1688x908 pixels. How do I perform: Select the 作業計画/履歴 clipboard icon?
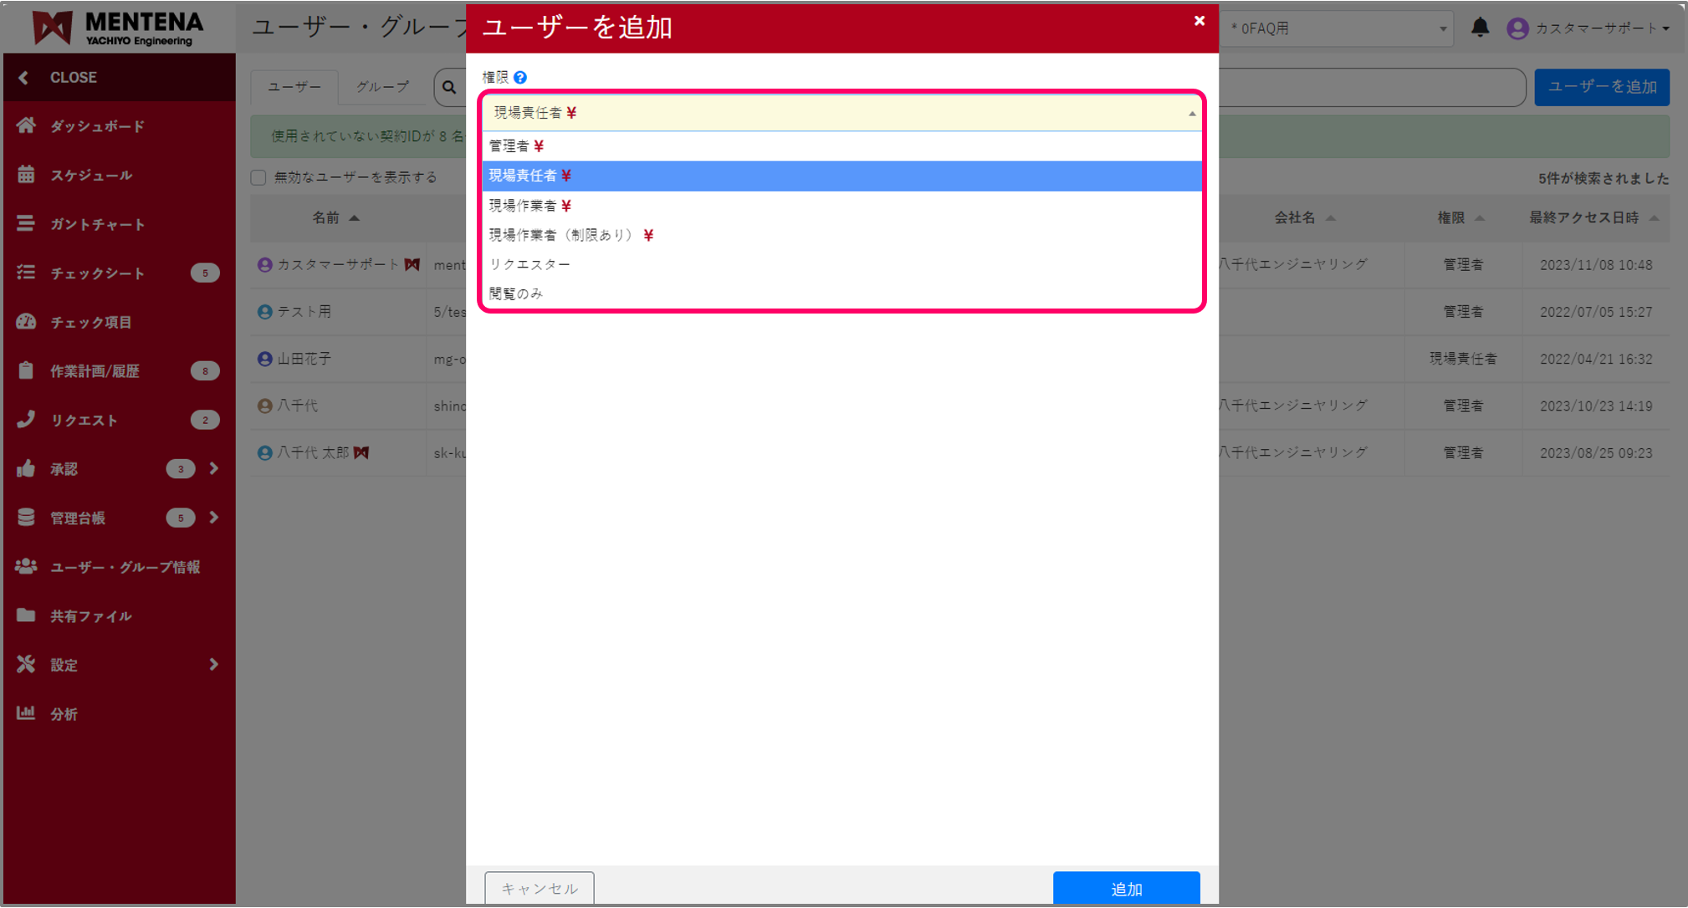tap(26, 370)
